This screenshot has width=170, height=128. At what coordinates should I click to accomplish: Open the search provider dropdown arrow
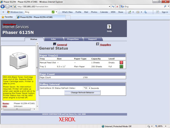[168, 6]
